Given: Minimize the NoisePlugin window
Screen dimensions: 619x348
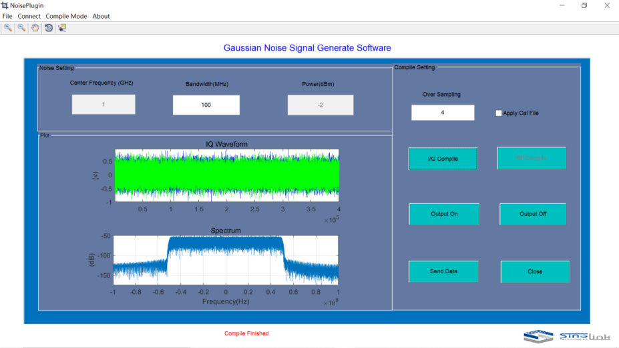Looking at the screenshot, I should coord(562,5).
